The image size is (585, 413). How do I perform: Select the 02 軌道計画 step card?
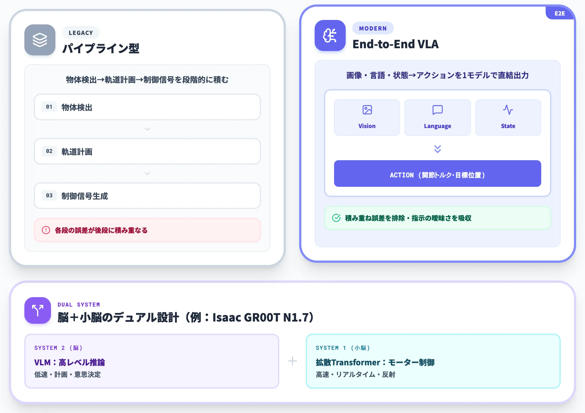[147, 151]
